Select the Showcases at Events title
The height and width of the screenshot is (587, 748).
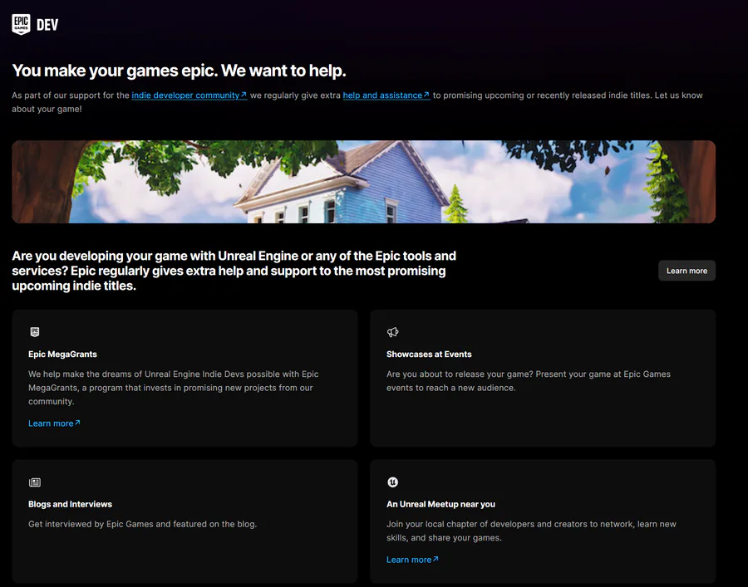[429, 354]
